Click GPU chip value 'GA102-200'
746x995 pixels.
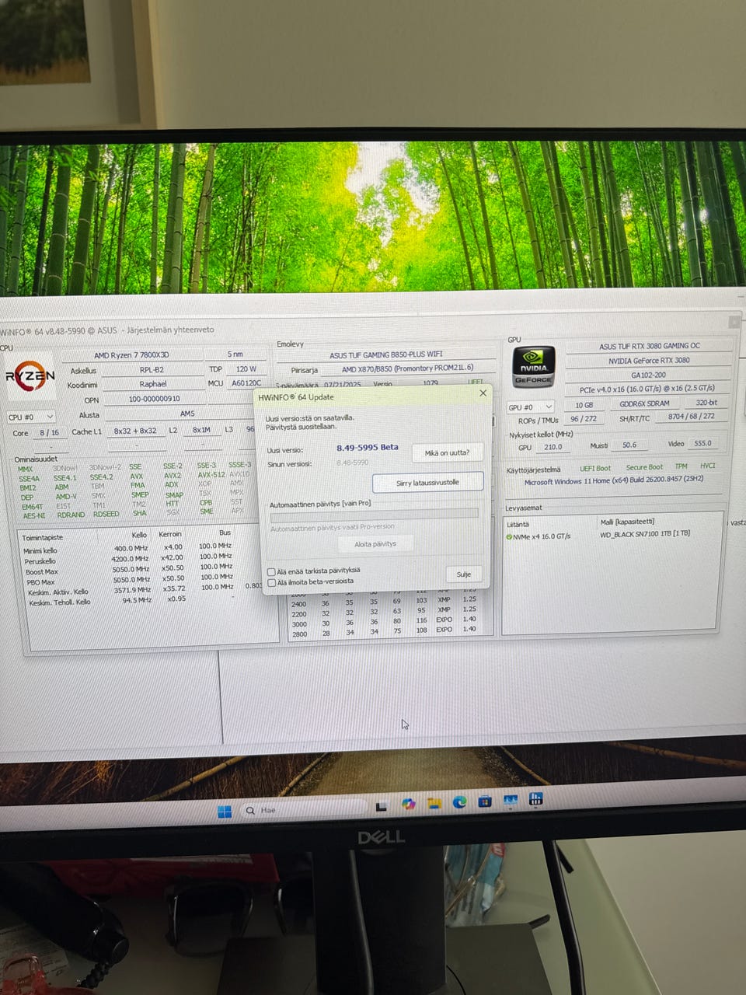click(649, 374)
